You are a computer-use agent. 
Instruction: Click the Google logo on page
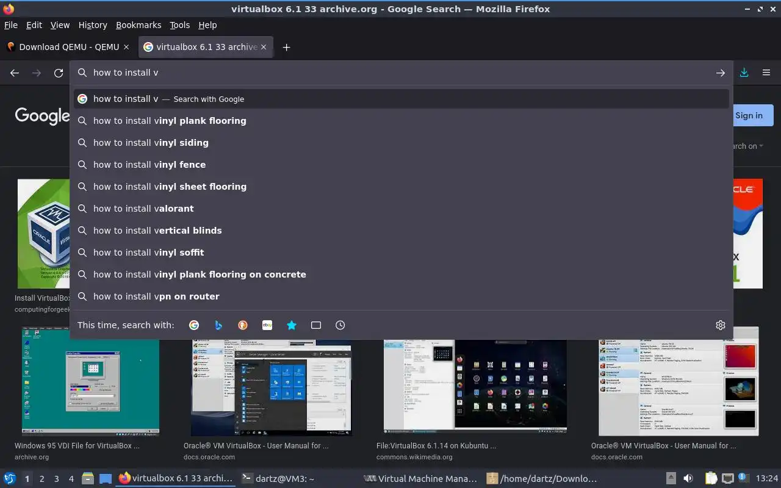[x=42, y=116]
